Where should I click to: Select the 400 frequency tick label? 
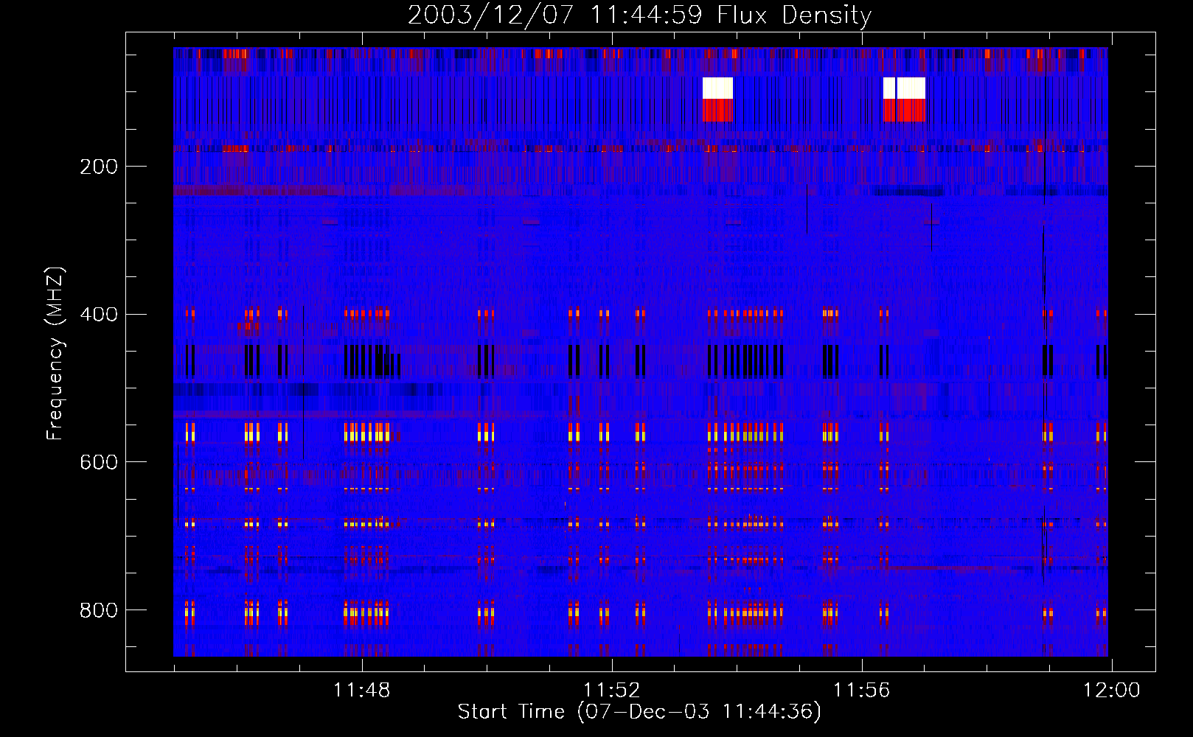coord(99,315)
